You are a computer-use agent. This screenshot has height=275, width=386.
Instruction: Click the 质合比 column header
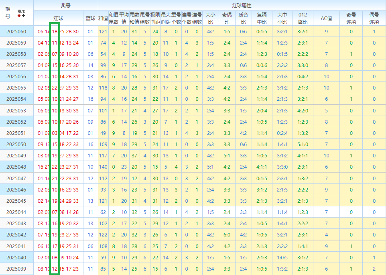point(243,18)
